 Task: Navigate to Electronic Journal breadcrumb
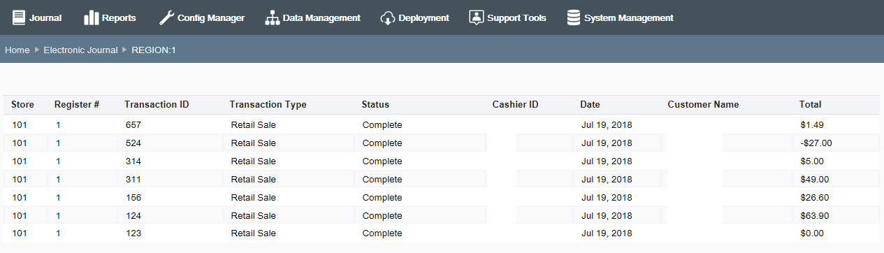click(x=80, y=50)
